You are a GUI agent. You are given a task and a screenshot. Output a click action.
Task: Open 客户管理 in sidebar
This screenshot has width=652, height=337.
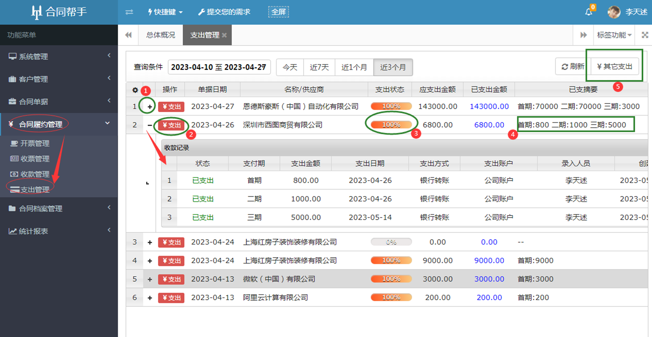click(x=59, y=79)
